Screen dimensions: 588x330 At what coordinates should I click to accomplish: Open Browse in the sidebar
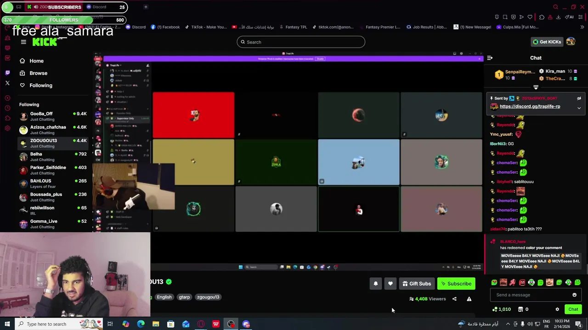(x=33, y=73)
